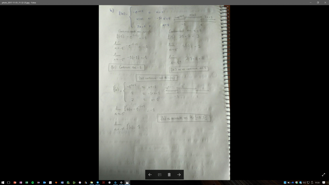Image resolution: width=329 pixels, height=185 pixels.
Task: Open Task View in the taskbar
Action: (8, 183)
